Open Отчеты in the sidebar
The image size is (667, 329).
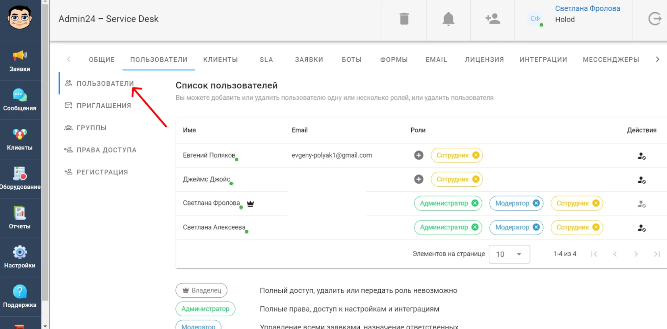click(x=20, y=218)
